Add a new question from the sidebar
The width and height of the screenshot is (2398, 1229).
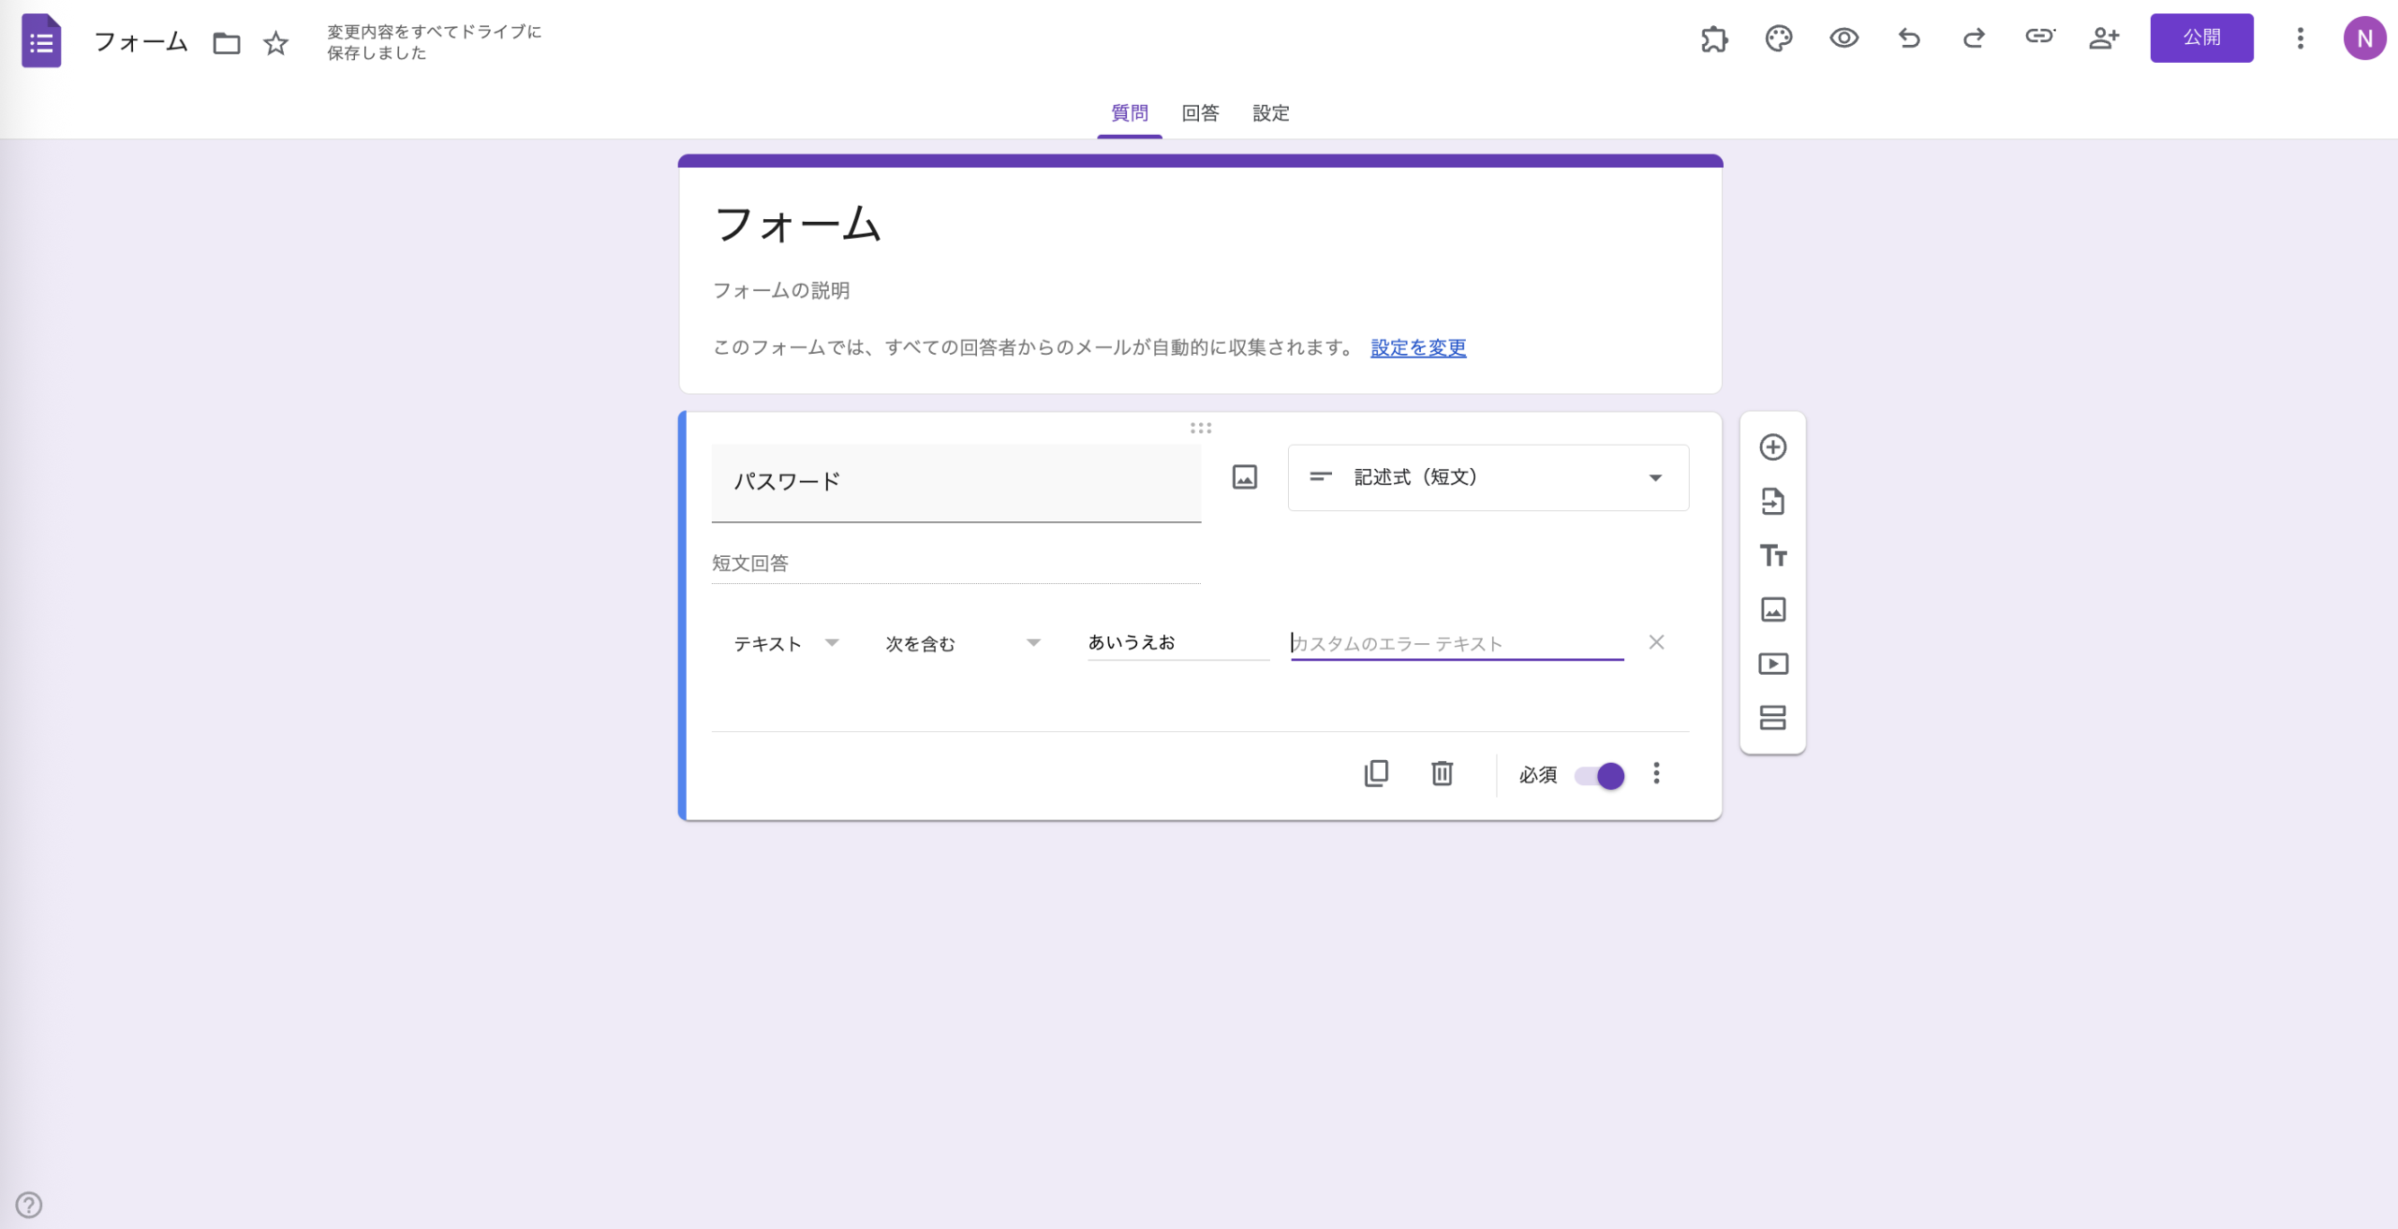click(1773, 446)
